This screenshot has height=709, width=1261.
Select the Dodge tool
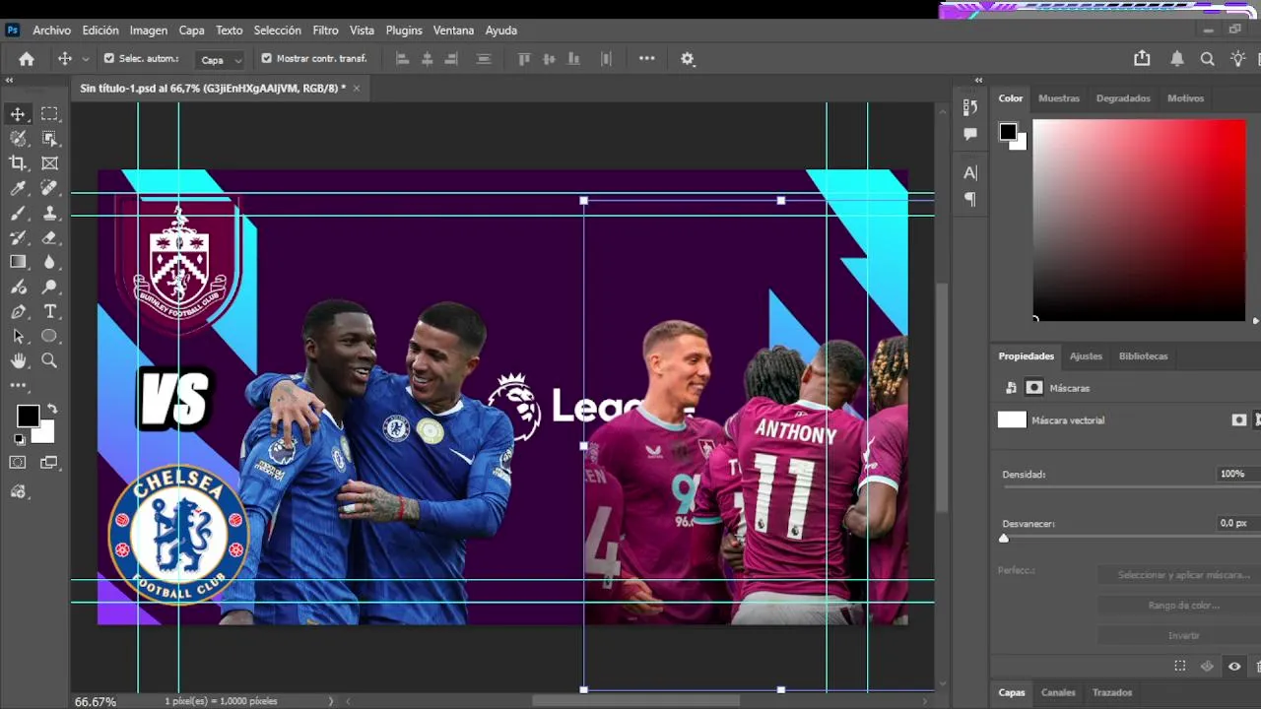point(49,287)
